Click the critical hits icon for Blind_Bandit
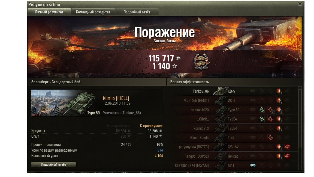314x177 pixels. [270, 138]
